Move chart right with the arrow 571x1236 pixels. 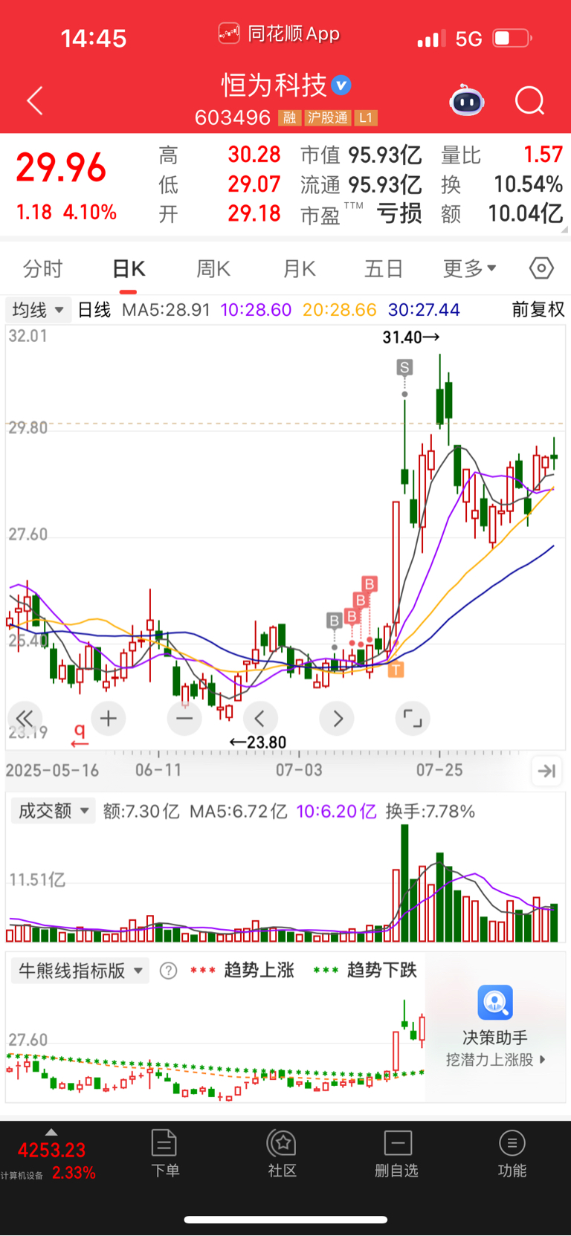(x=337, y=718)
